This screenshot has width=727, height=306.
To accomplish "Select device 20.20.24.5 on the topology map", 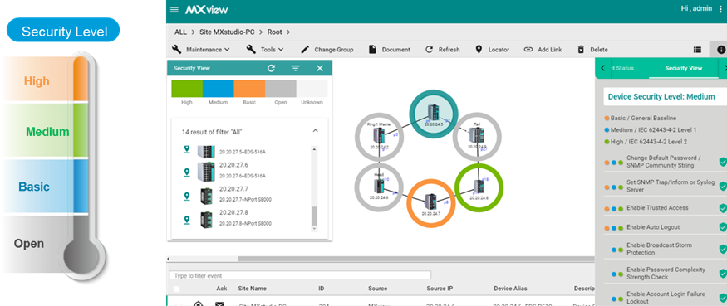I will pyautogui.click(x=434, y=114).
